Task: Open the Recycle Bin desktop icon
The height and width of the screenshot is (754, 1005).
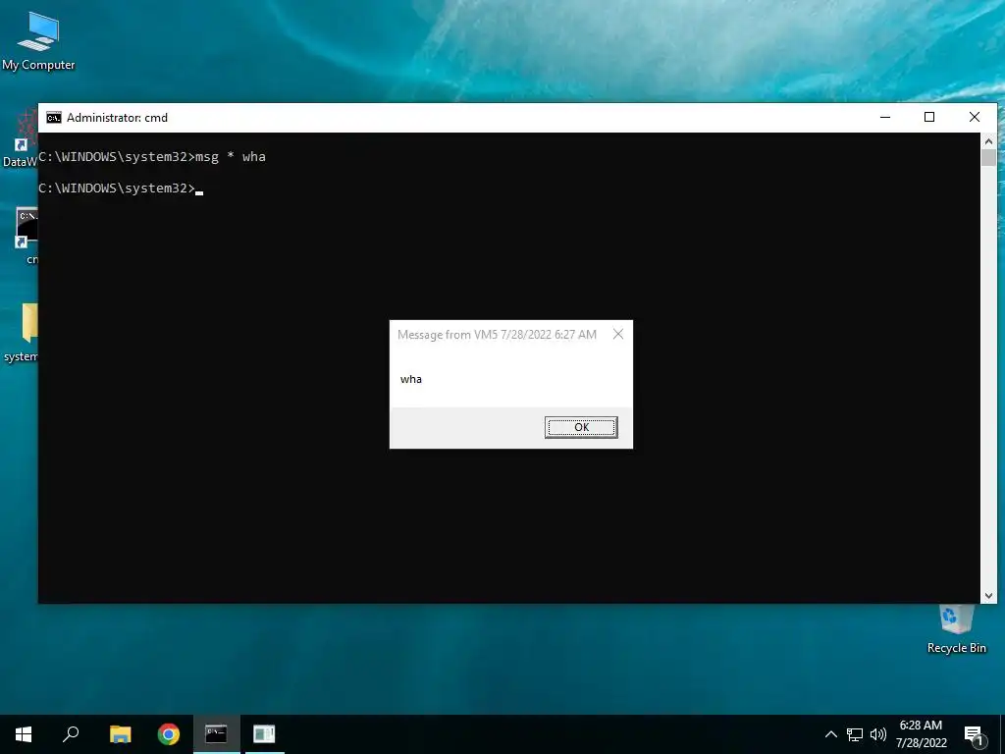Action: click(x=956, y=629)
